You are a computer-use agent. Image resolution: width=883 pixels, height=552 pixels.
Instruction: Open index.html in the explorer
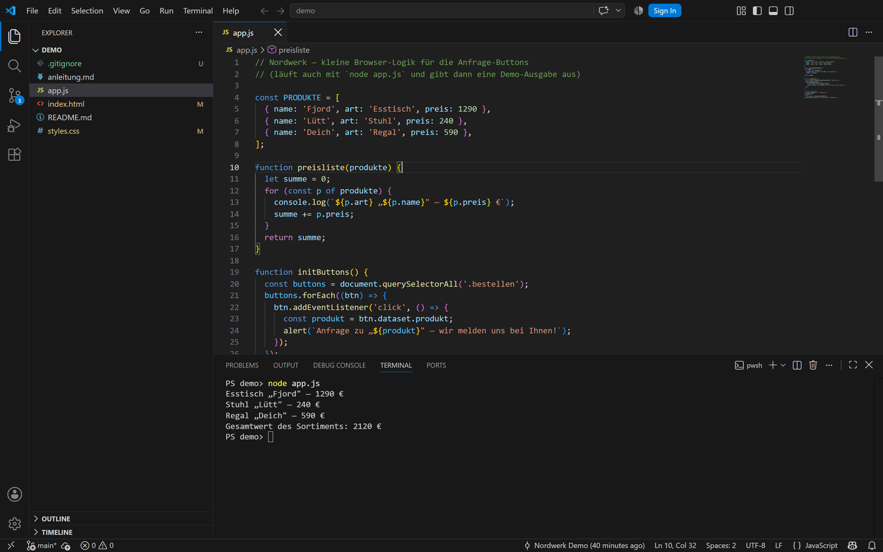click(121, 104)
